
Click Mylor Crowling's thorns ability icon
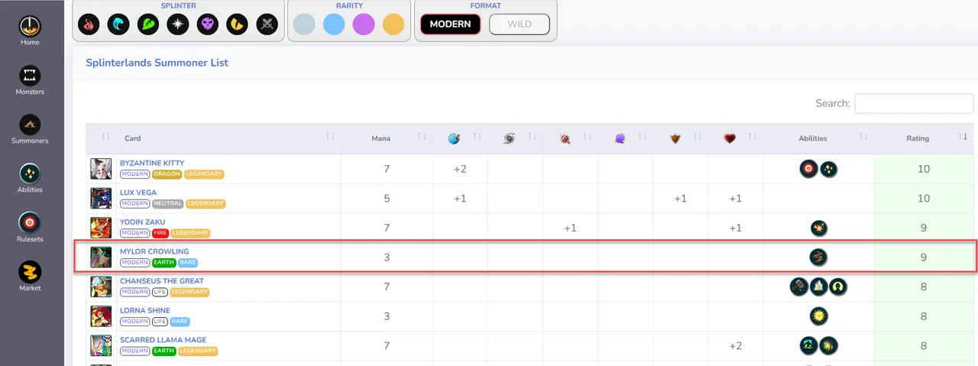tap(819, 257)
